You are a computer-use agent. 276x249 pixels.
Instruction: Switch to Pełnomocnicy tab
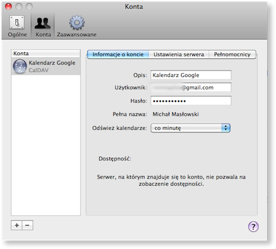pyautogui.click(x=232, y=55)
